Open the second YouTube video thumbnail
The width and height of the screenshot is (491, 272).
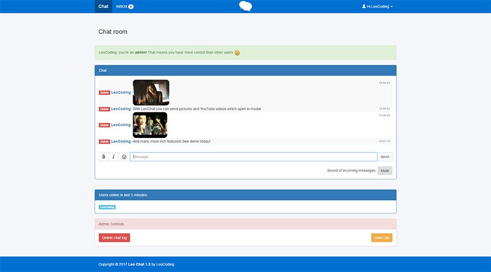150,125
